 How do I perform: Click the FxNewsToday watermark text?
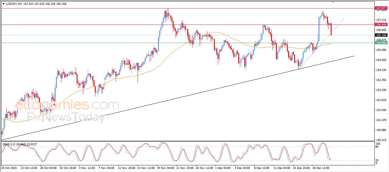tap(66, 117)
